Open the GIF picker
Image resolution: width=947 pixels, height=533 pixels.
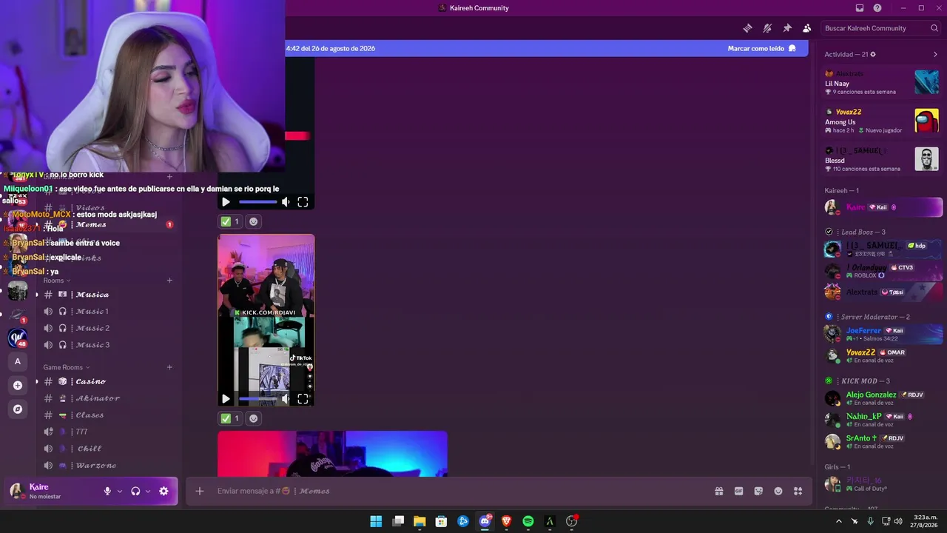738,491
